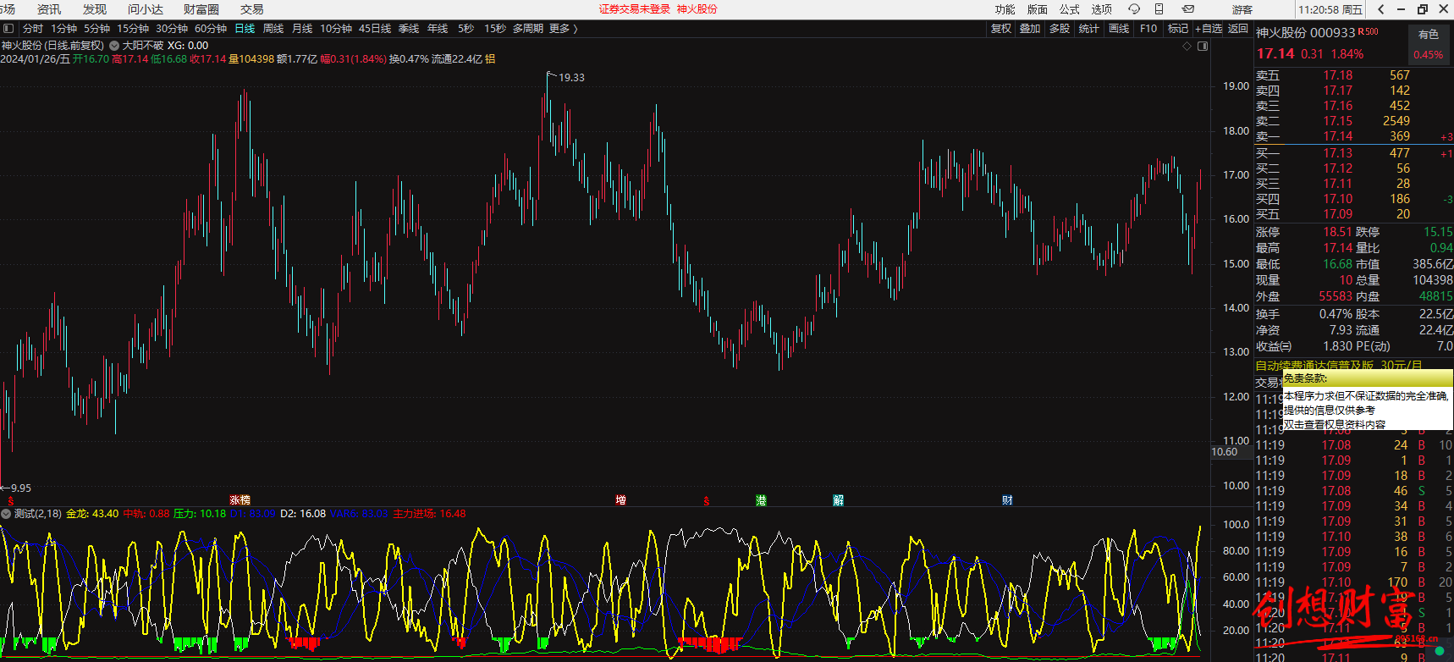Open the 版面 menu
1454x662 pixels.
click(x=1038, y=9)
